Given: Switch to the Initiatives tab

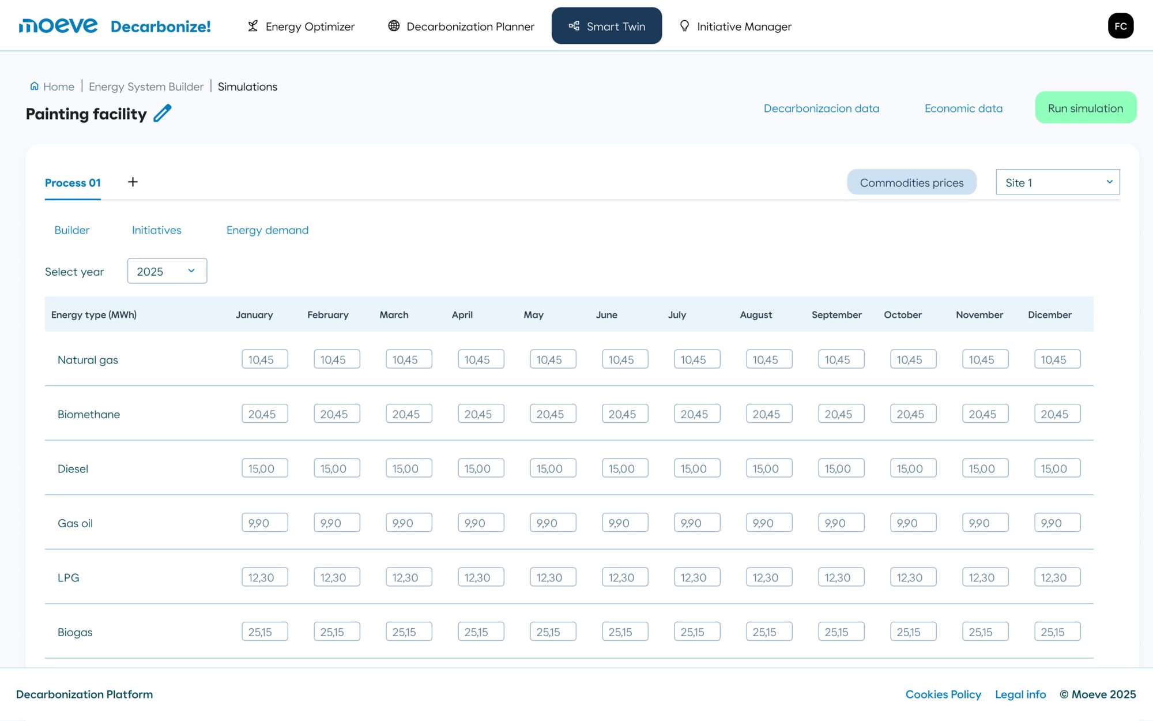Looking at the screenshot, I should [157, 230].
